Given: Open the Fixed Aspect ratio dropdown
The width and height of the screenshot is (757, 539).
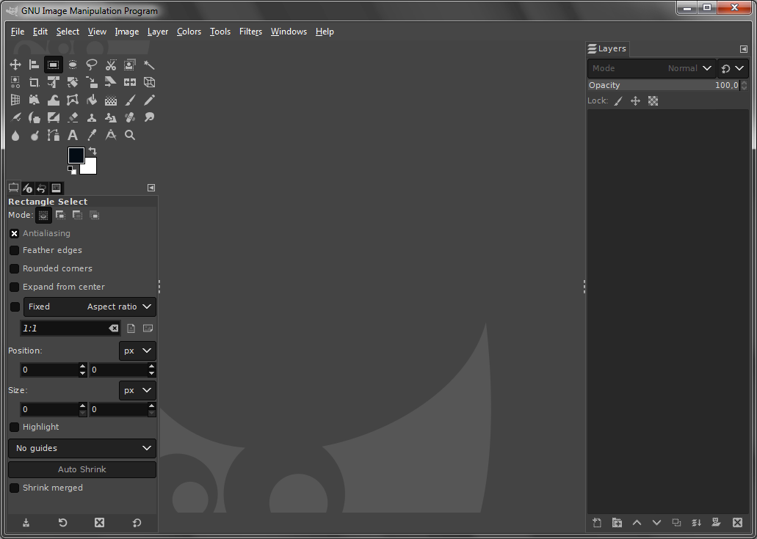Looking at the screenshot, I should (90, 307).
